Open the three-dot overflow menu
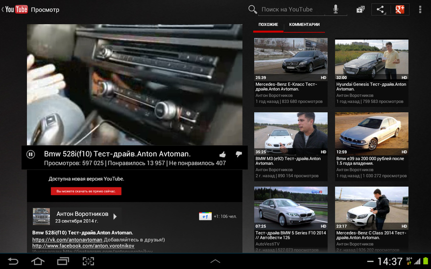Viewport: 431px width, 269px height. click(420, 10)
